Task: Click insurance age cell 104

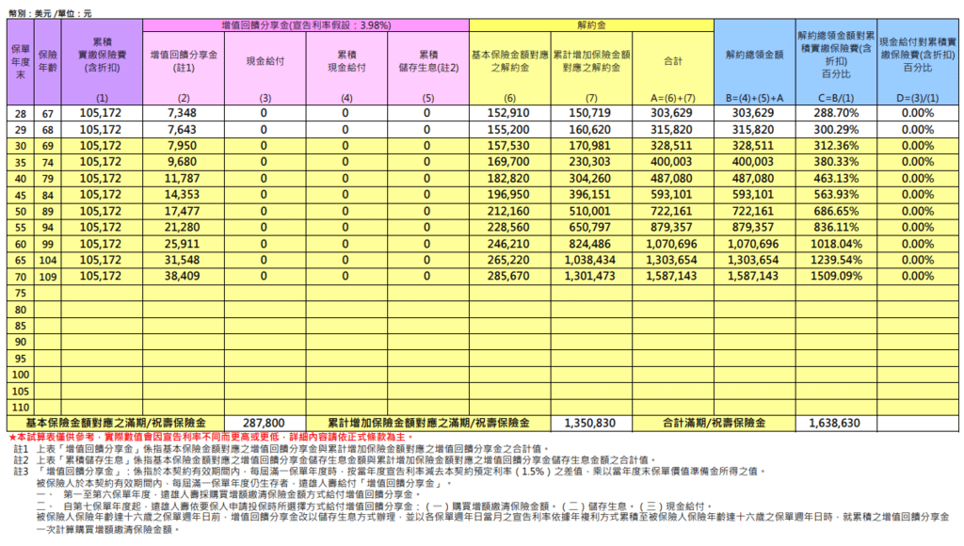Action: [48, 260]
